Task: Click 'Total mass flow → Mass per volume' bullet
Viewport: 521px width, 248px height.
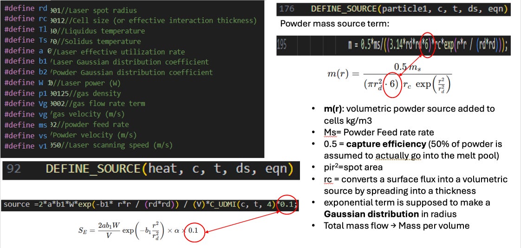Action: tap(397, 226)
